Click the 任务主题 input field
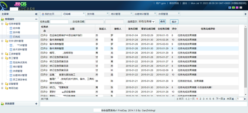This screenshot has width=248, height=113. point(59,22)
